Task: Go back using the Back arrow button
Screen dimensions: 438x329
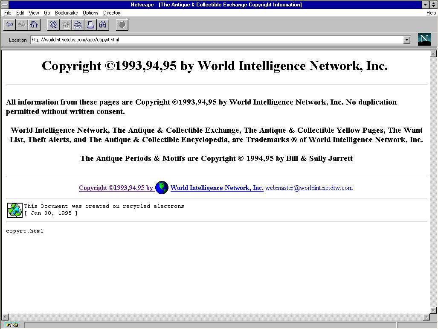Action: 9,25
